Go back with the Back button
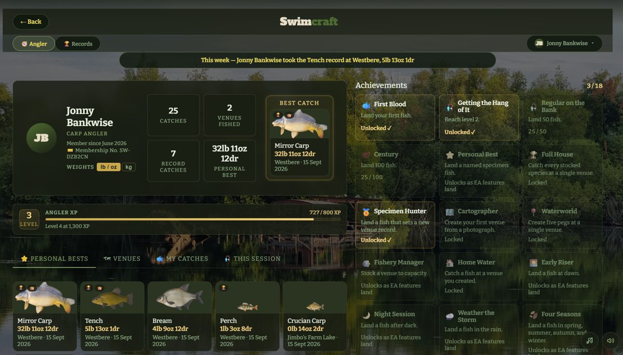 click(x=31, y=22)
